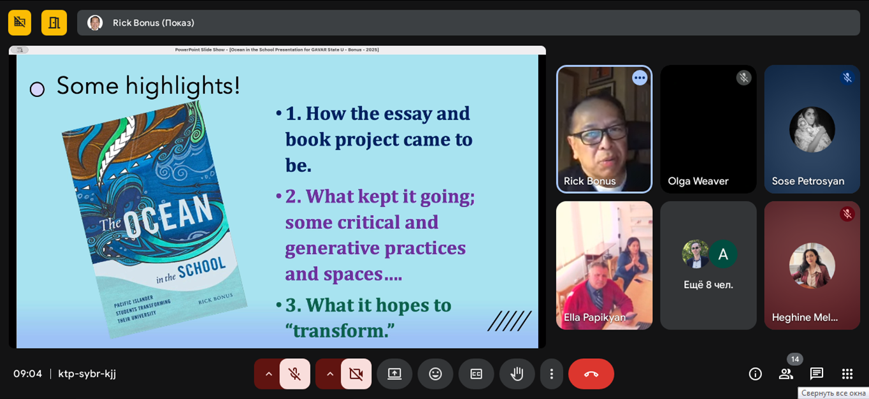
Task: Click Ella Papikyan's video tile
Action: (x=604, y=265)
